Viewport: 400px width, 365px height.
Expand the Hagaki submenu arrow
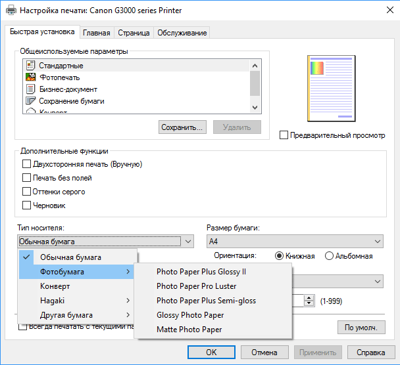128,301
